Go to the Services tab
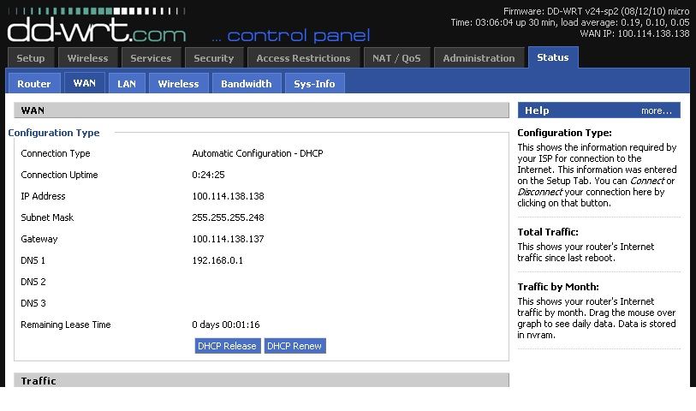Screen dimensions: 696x411 151,57
